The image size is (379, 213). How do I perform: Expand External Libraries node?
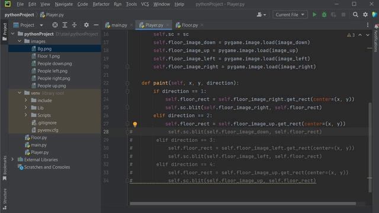coord(12,159)
